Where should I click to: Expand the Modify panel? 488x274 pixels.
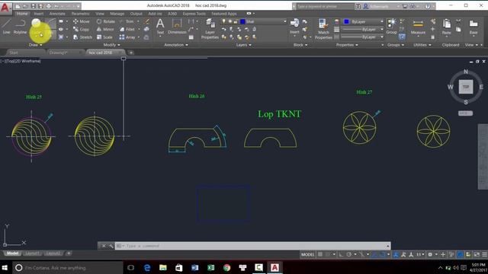pos(111,45)
